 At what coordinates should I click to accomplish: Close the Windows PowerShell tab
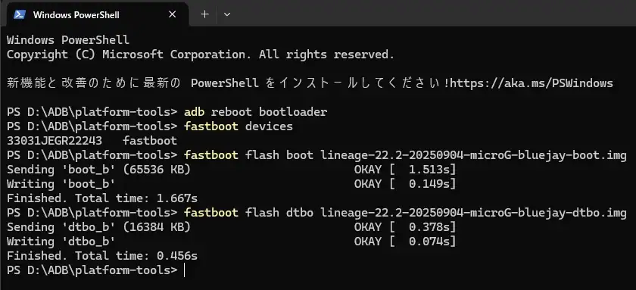(173, 14)
